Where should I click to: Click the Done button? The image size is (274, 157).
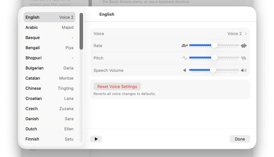pos(240,139)
